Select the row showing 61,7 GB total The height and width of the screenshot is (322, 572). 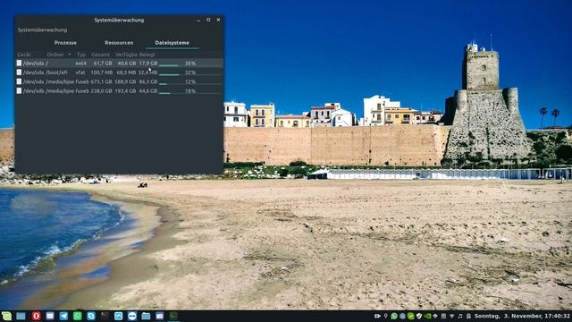119,64
